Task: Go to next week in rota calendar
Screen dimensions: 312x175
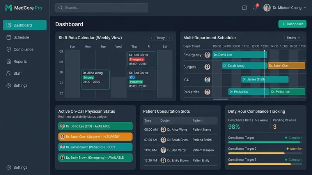Action: point(170,38)
